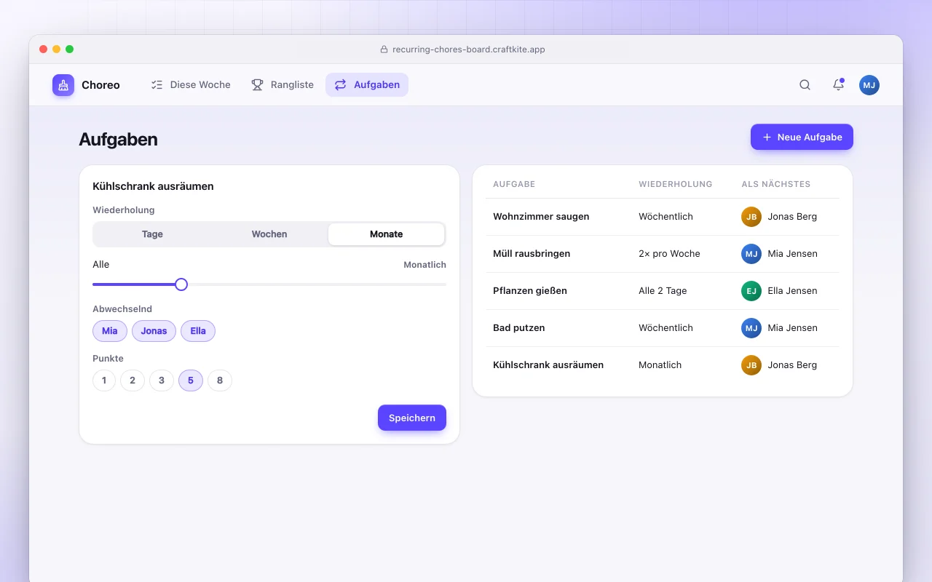The width and height of the screenshot is (932, 582).
Task: Click the Als Nächstes column header
Action: click(x=776, y=185)
